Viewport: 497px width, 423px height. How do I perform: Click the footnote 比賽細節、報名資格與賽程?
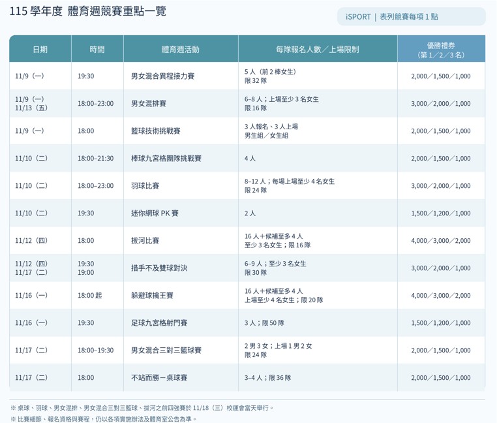coord(103,419)
